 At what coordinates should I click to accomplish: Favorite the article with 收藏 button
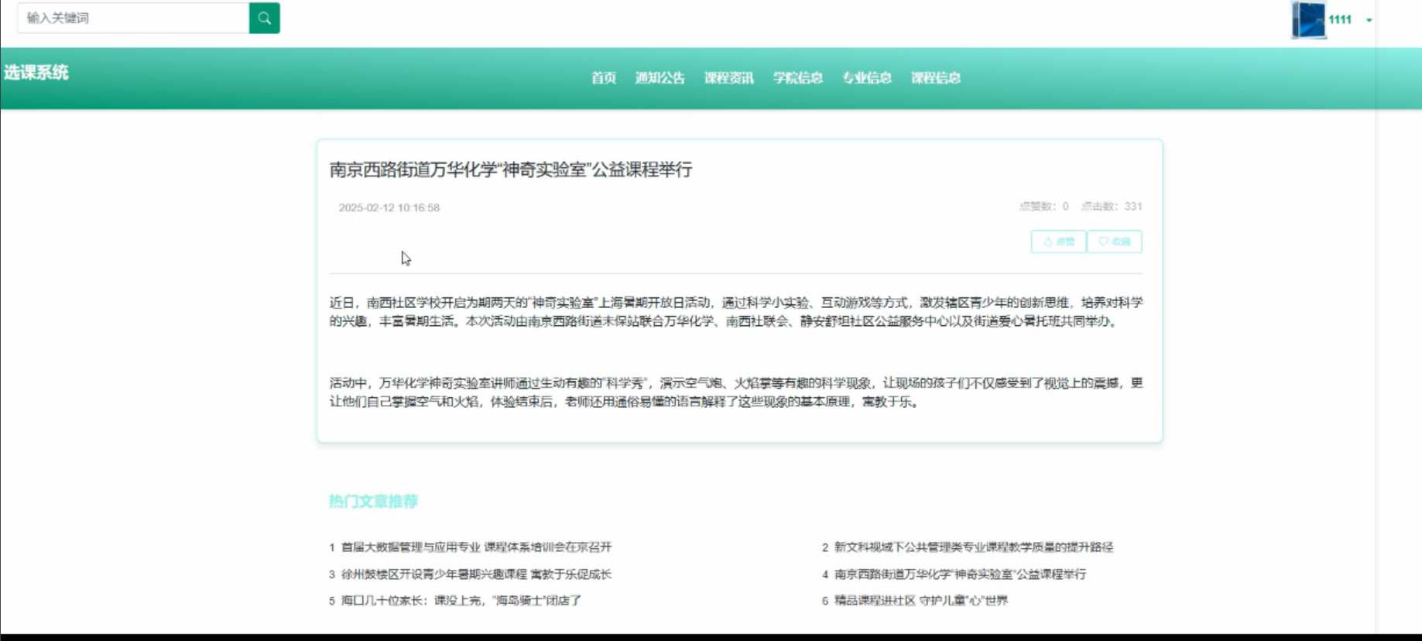pyautogui.click(x=1114, y=242)
